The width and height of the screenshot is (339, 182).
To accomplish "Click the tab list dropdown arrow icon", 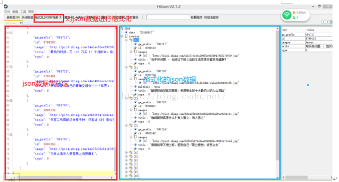I will tap(331, 22).
